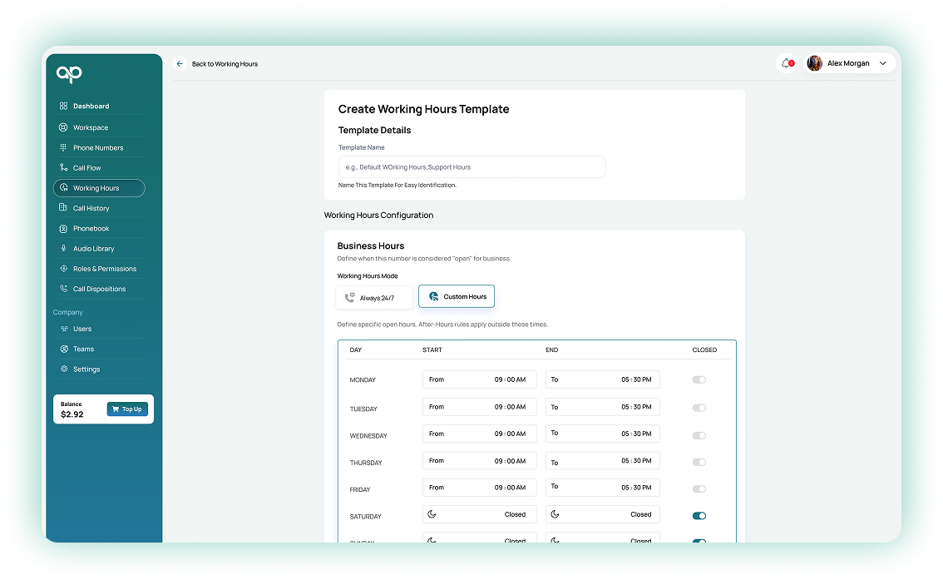Open Monday start time picker
The image size is (943, 580).
click(479, 379)
